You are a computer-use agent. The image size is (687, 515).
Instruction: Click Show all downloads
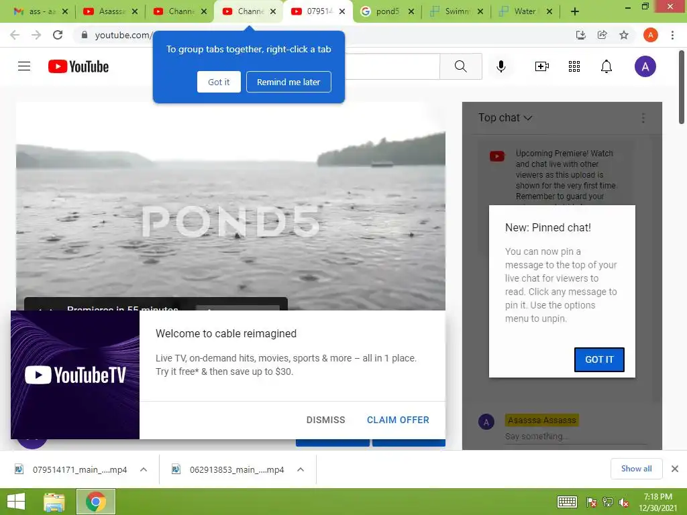[636, 469]
